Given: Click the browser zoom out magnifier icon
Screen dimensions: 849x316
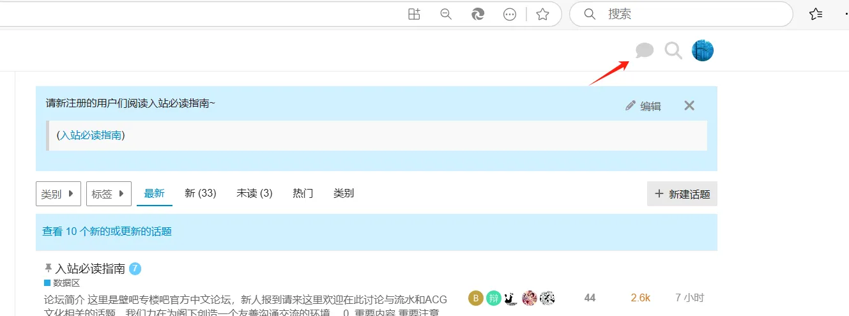Looking at the screenshot, I should [446, 14].
